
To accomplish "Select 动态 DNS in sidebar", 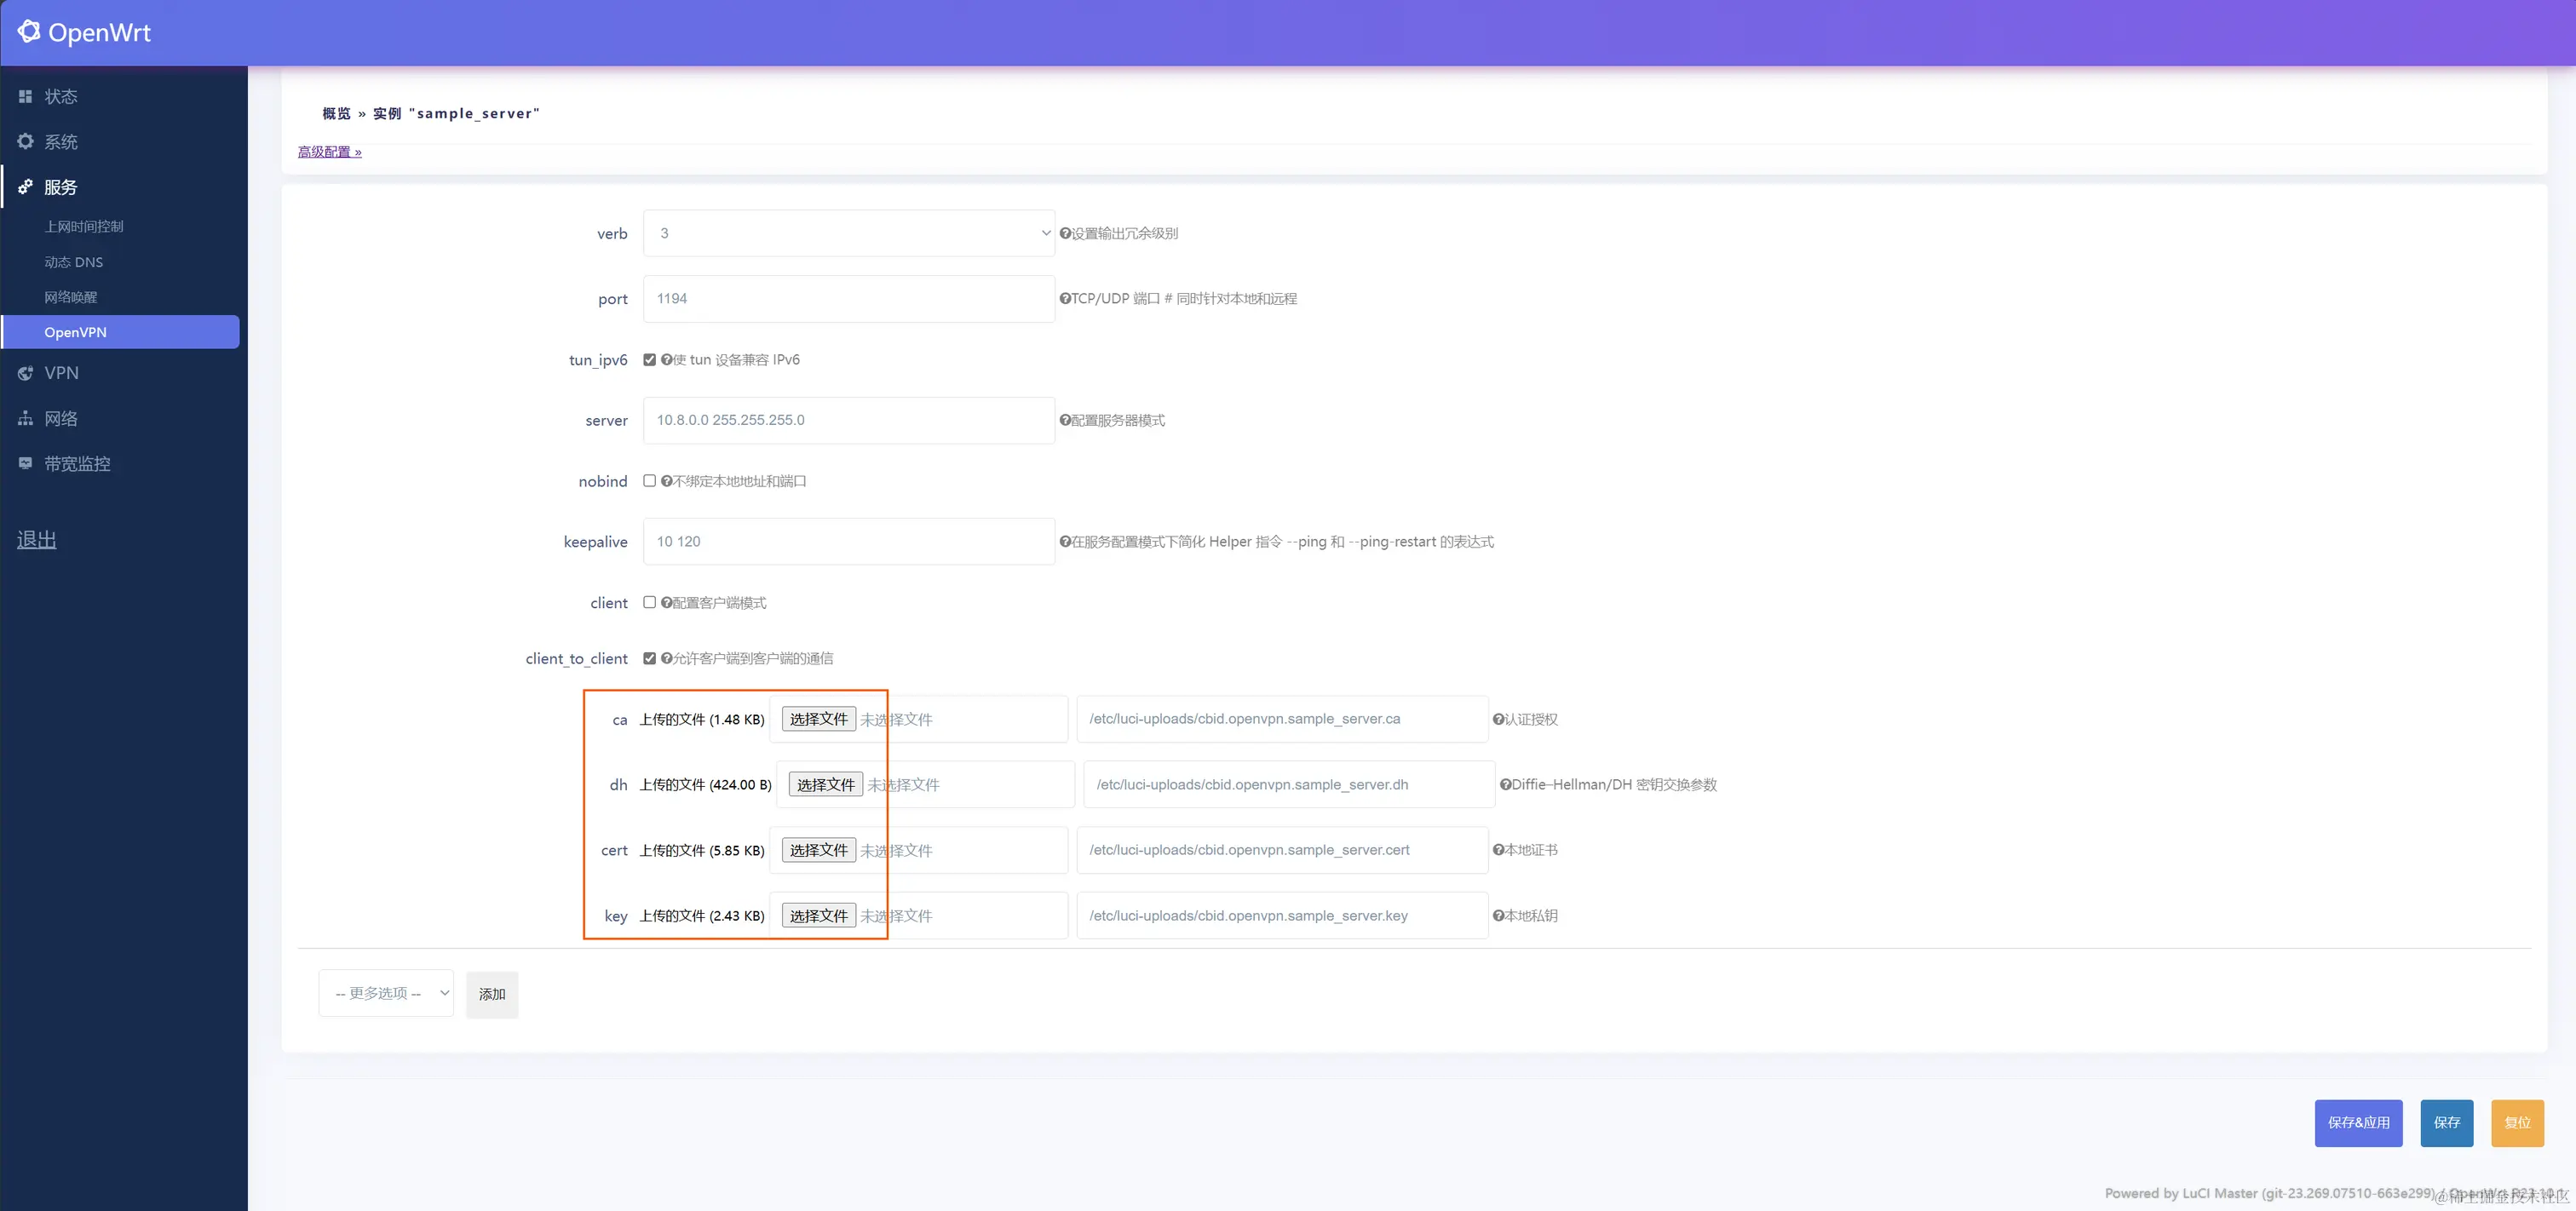I will 74,262.
